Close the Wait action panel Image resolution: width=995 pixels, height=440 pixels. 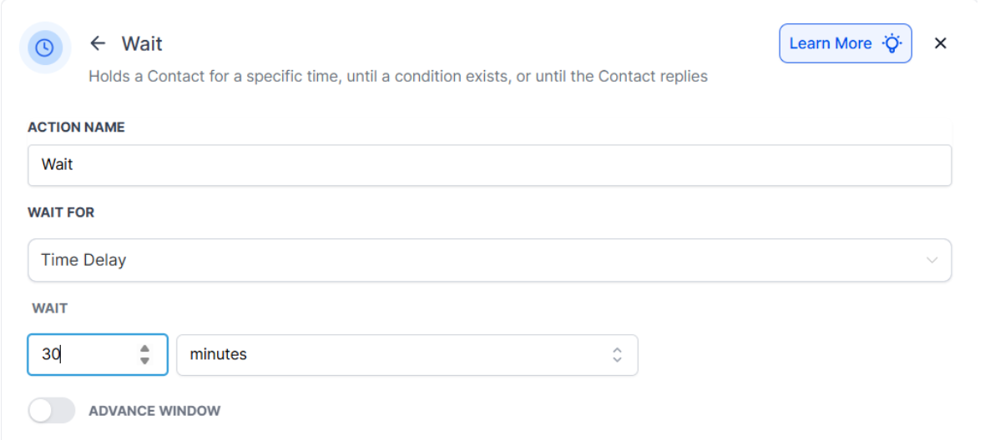tap(941, 43)
